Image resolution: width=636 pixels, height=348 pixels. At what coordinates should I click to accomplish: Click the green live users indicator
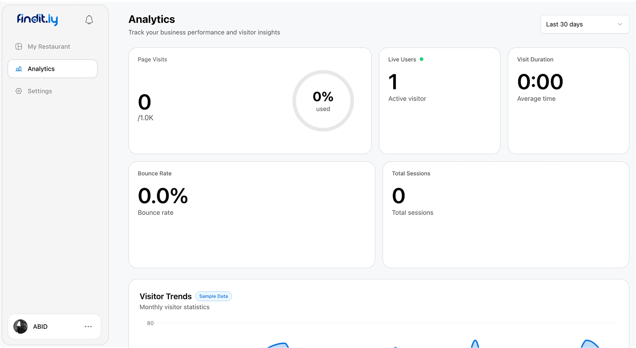tap(421, 59)
